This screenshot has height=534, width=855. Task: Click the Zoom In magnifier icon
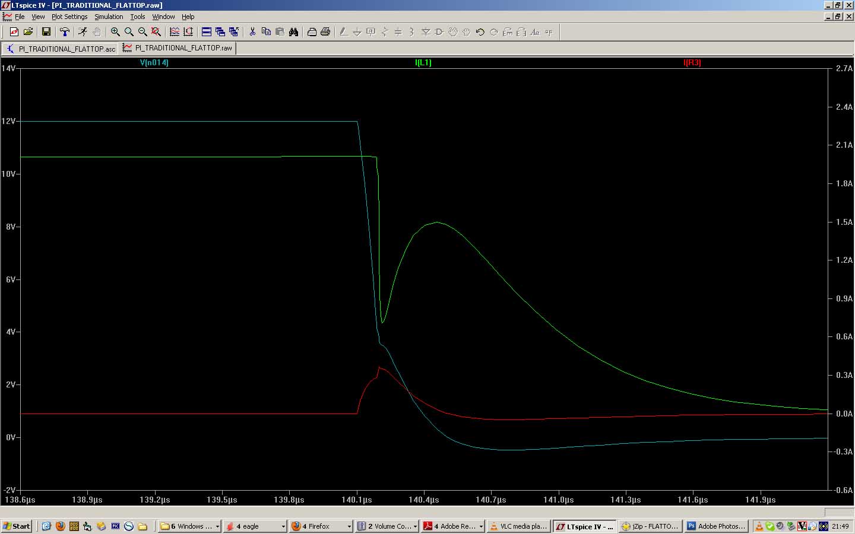click(x=115, y=32)
